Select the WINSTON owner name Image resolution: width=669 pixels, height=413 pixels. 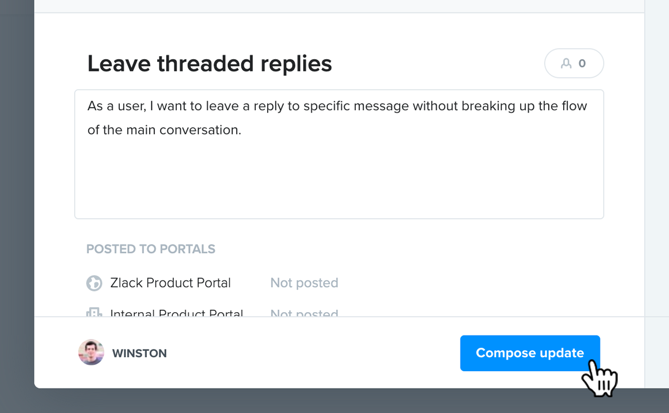click(x=139, y=353)
